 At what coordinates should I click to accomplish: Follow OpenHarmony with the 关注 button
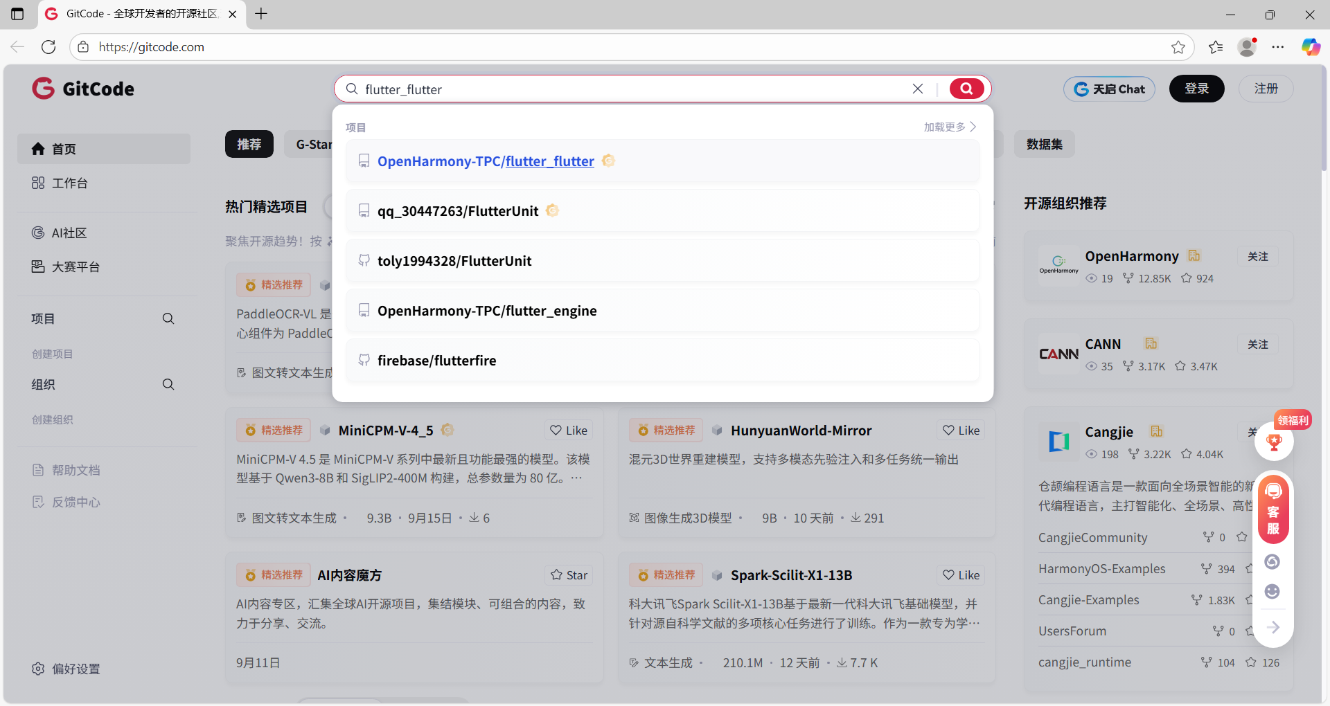click(x=1258, y=256)
